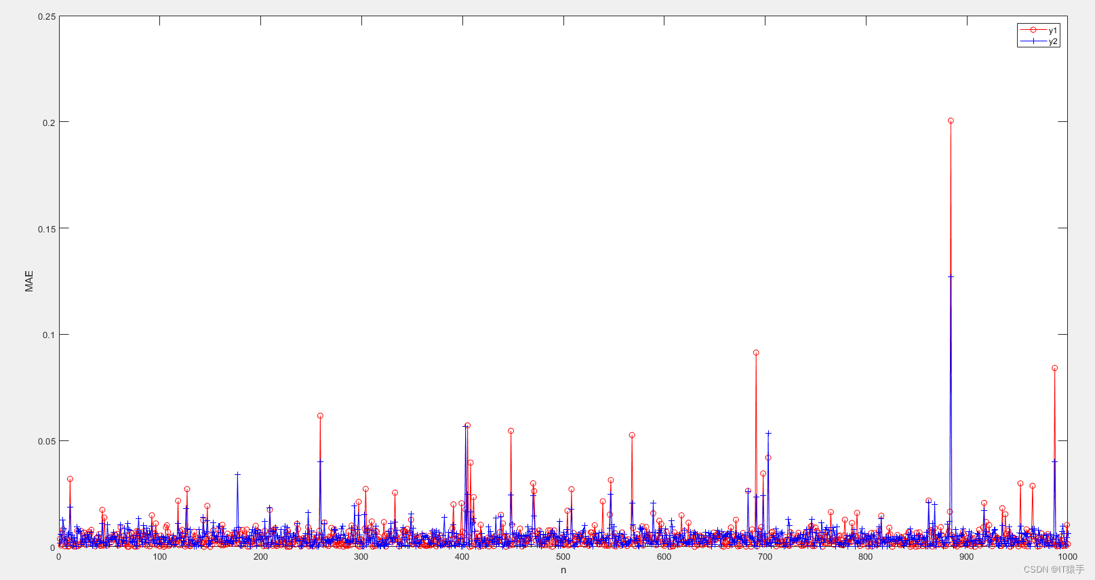Click x-axis tick label 700

click(765, 557)
